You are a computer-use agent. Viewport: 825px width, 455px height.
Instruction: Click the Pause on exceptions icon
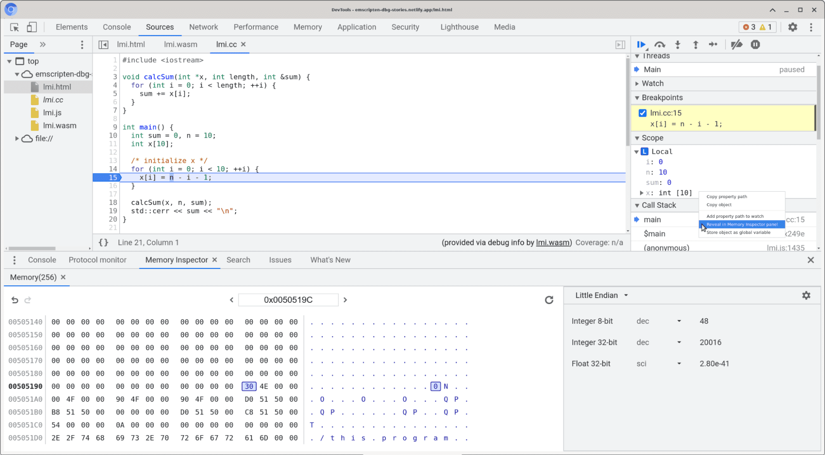click(x=756, y=44)
